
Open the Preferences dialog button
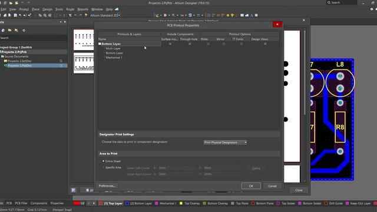pos(107,186)
